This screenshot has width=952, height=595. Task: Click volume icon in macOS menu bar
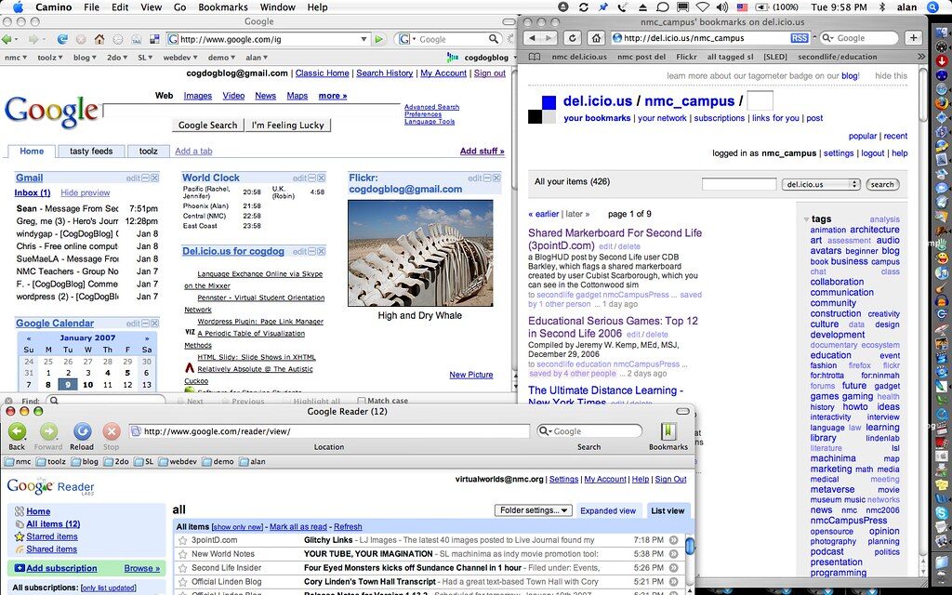721,7
